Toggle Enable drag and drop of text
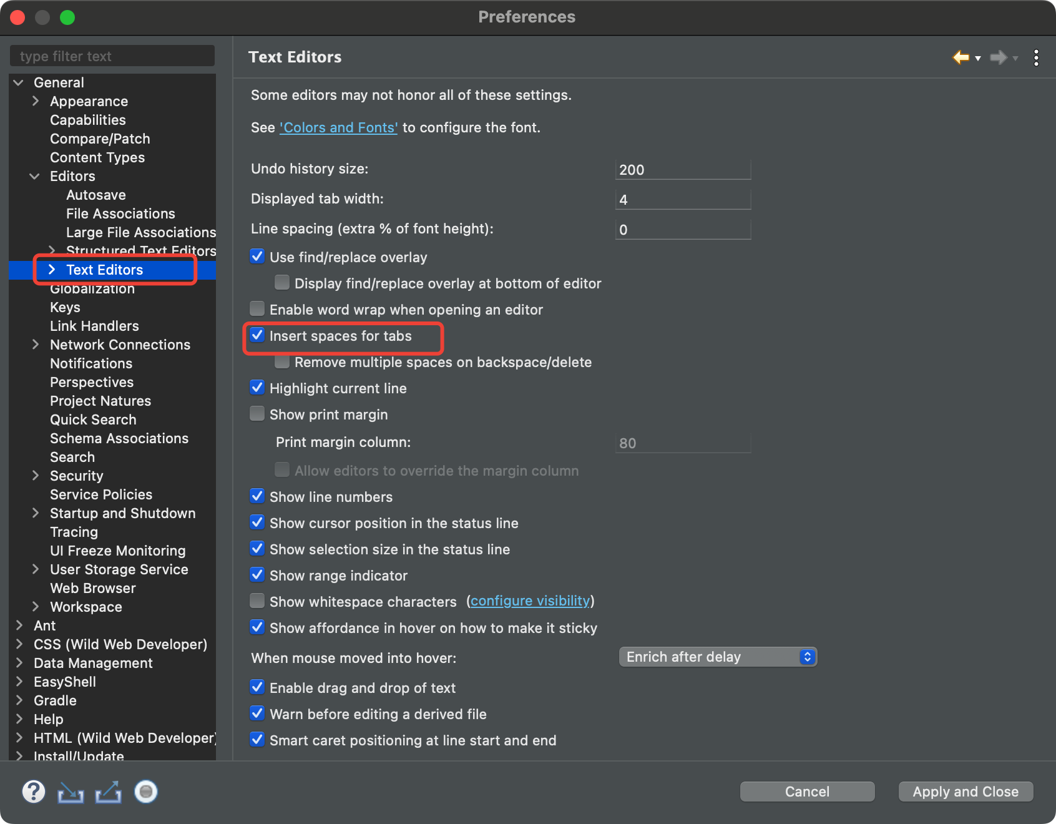The image size is (1056, 824). point(257,687)
